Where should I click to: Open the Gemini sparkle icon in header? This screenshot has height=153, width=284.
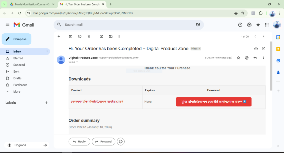point(258,25)
